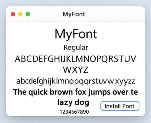Close the MyFont window with red button
The image size is (151, 123).
(x=13, y=14)
